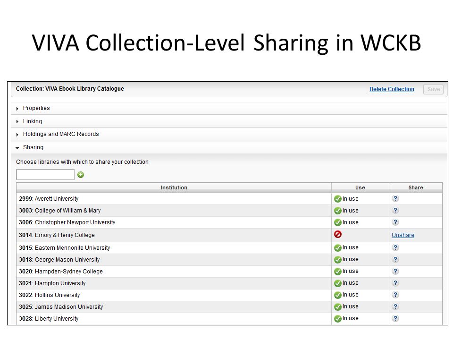Viewport: 453px width, 340px height.
Task: Click the green in-use checkmark for Eastern Mennonite University
Action: pos(338,248)
